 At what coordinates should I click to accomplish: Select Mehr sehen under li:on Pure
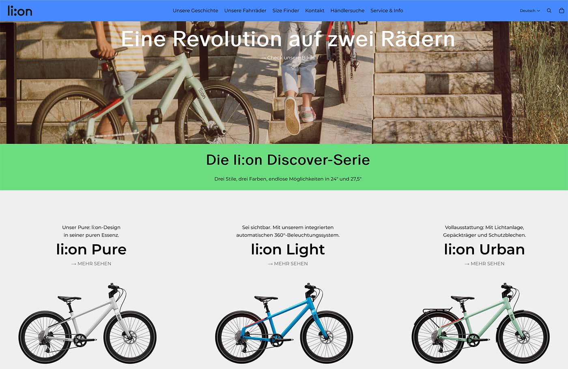(91, 264)
